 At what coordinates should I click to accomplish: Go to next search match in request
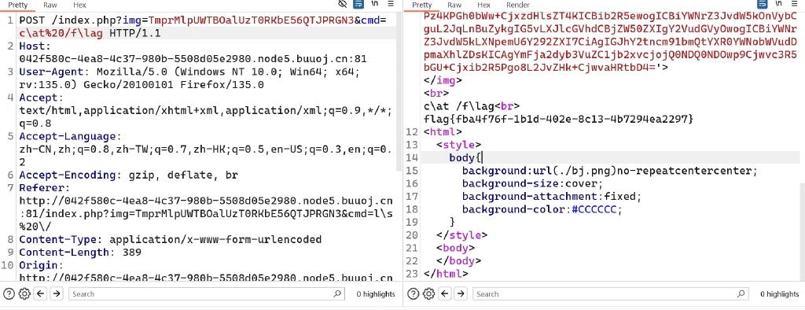(57, 294)
